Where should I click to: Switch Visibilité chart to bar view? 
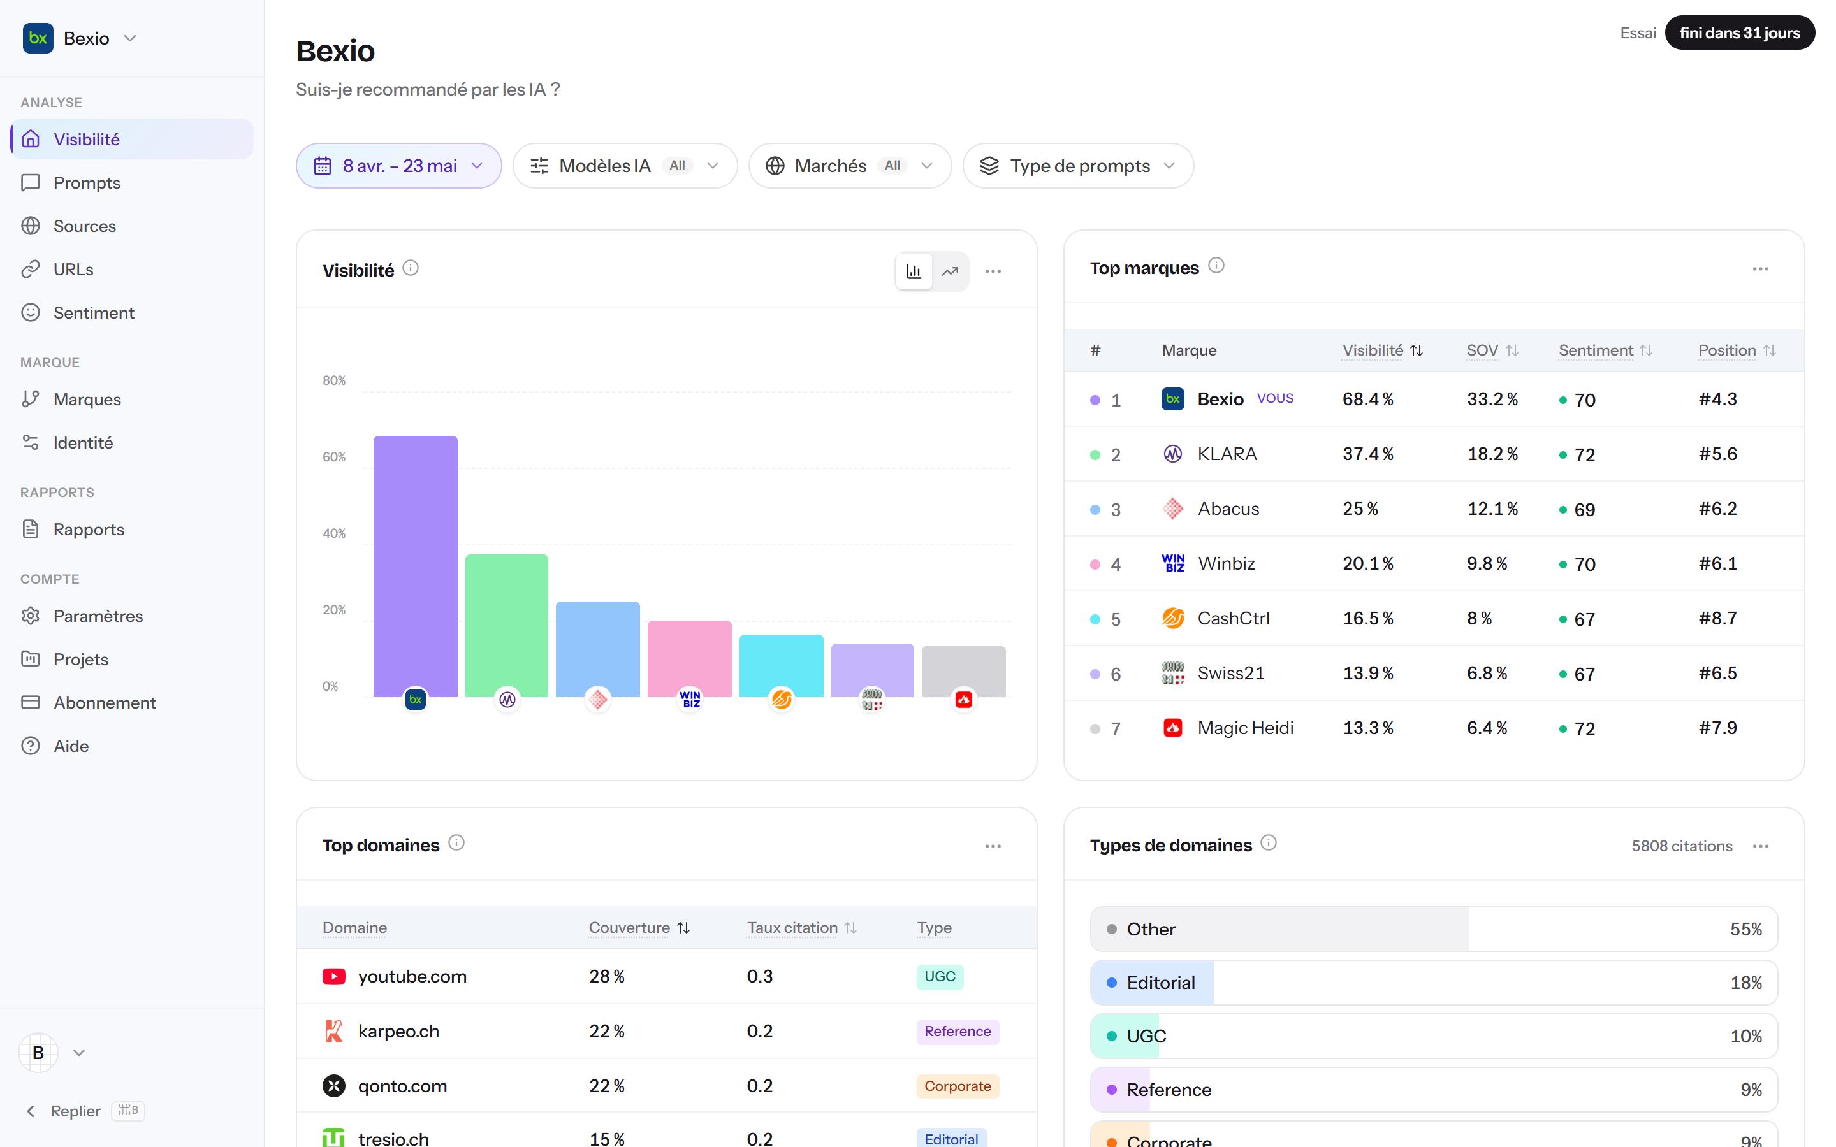pos(914,271)
